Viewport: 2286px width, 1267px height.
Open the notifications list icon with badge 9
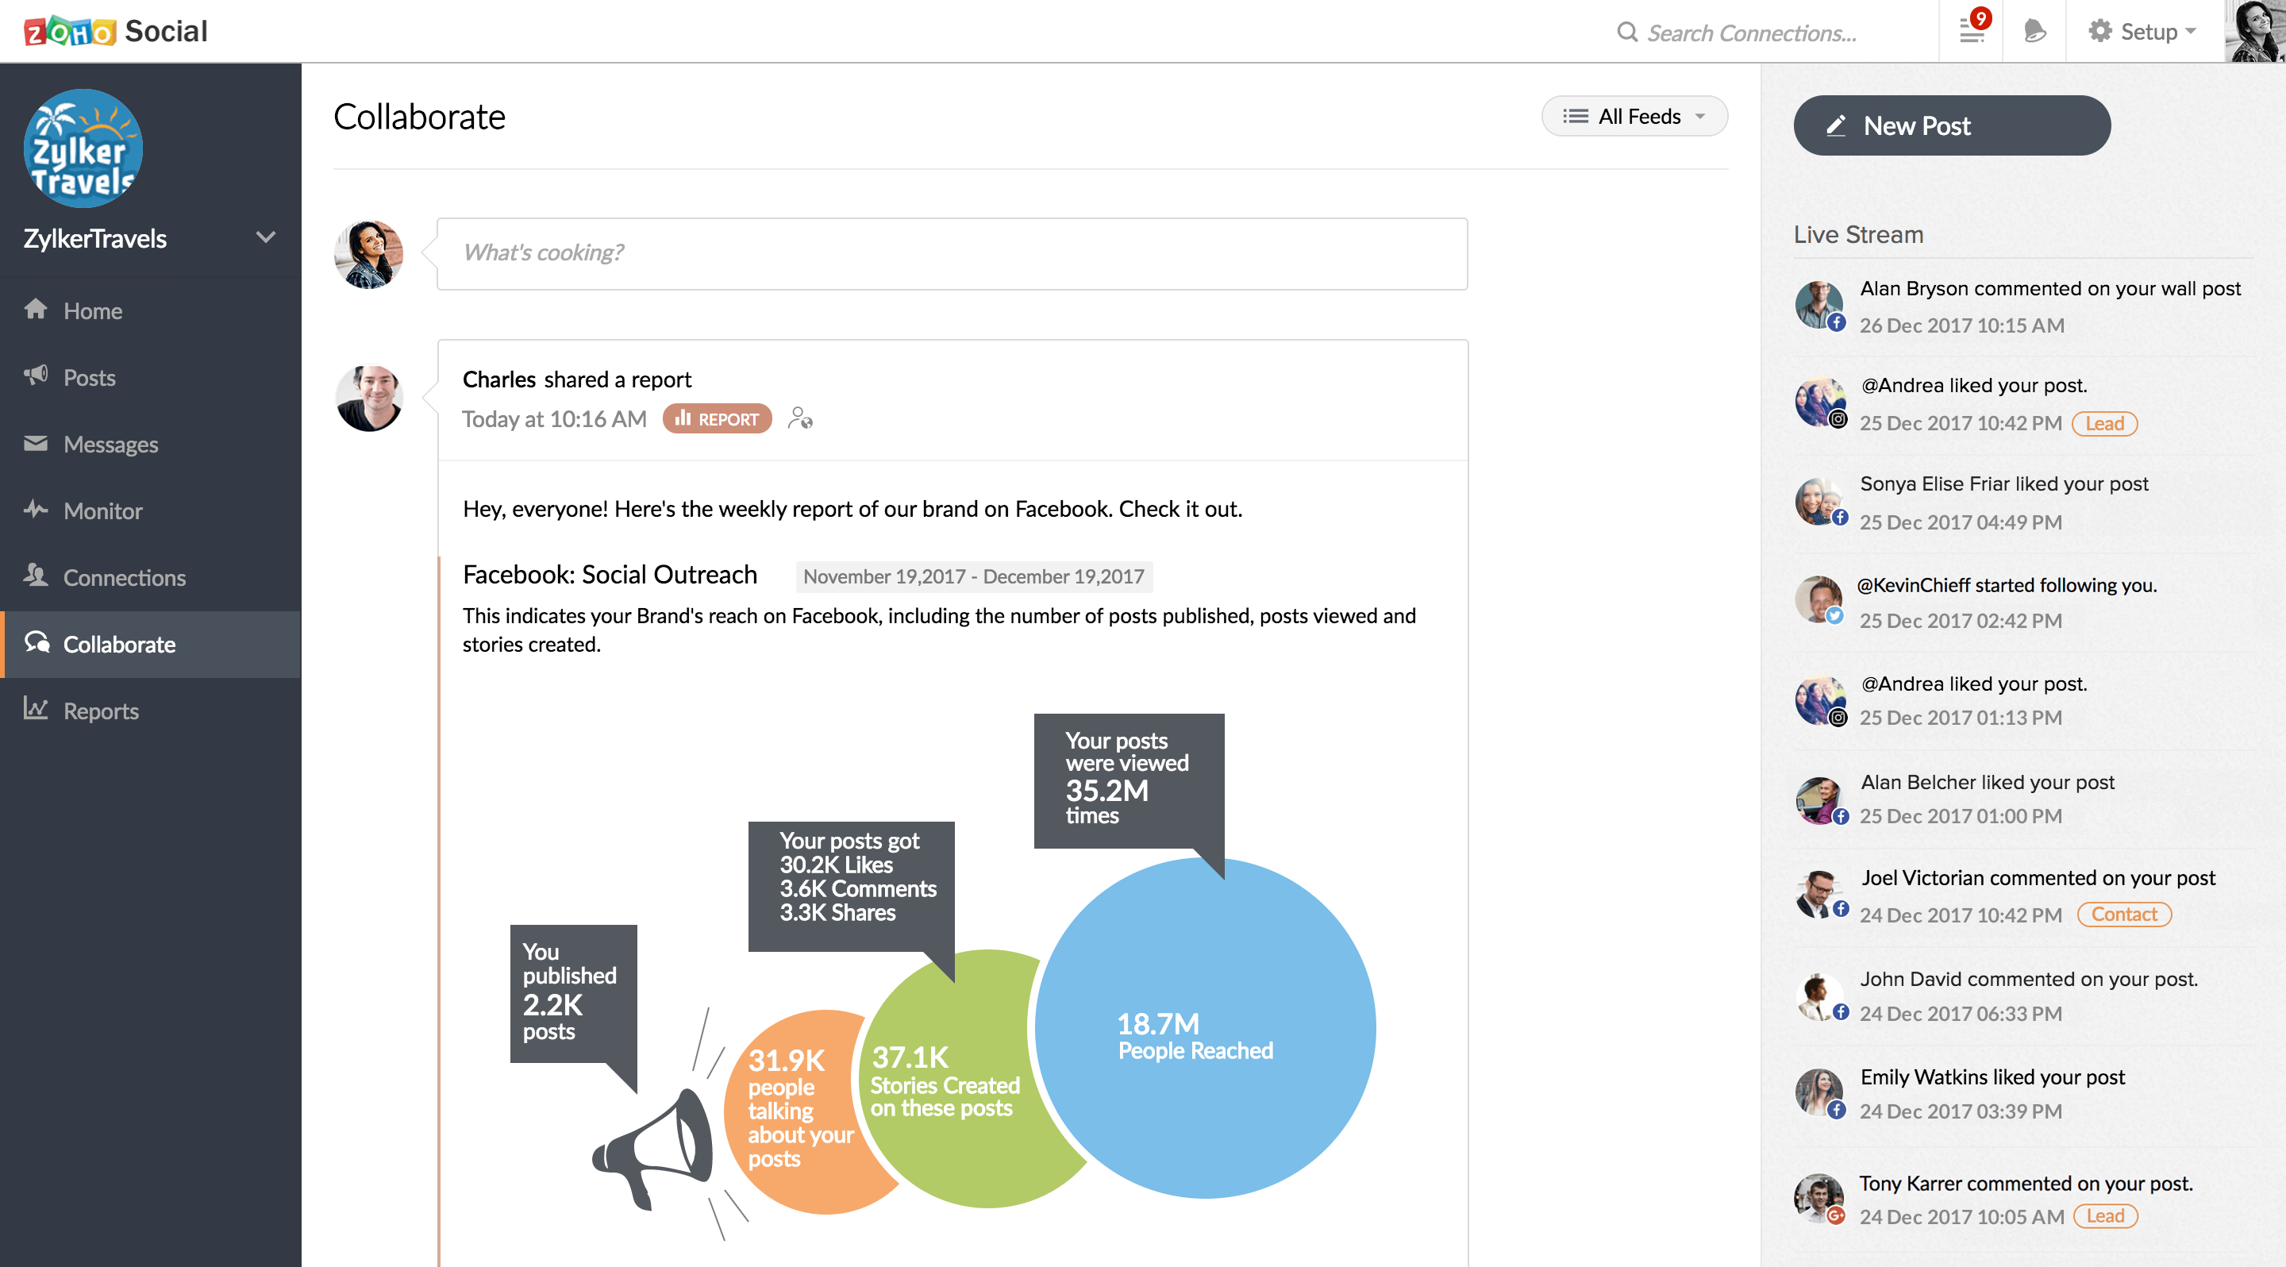[1972, 31]
